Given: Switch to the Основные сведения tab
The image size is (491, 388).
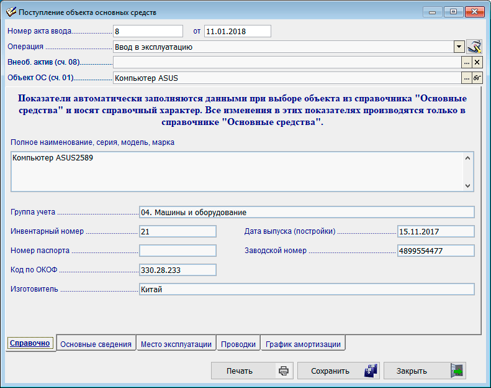Looking at the screenshot, I should pos(96,344).
